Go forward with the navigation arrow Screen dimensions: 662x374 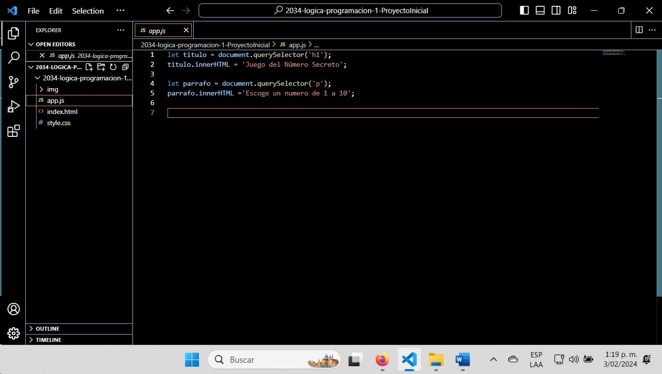tap(186, 10)
